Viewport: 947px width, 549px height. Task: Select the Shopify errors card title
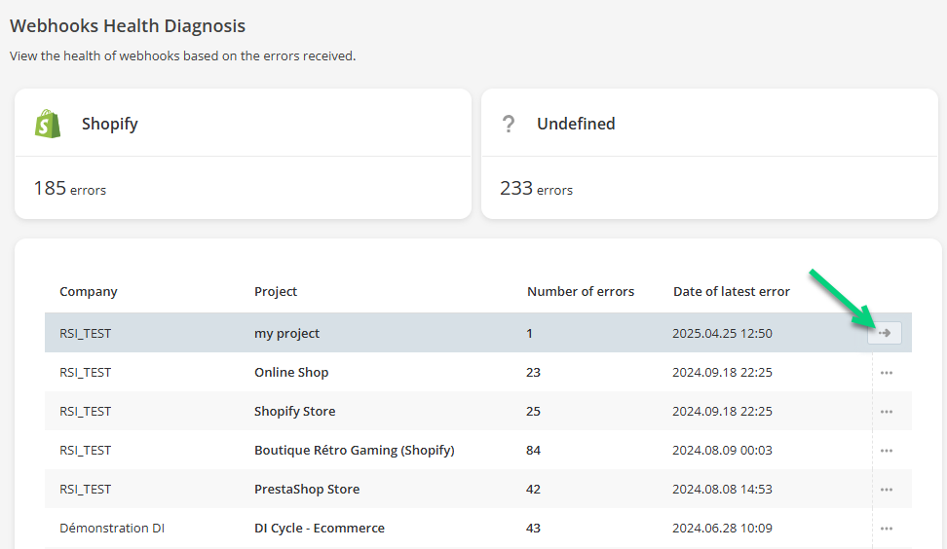pyautogui.click(x=110, y=124)
